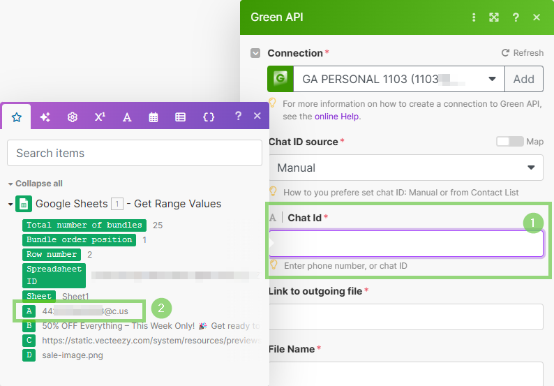This screenshot has width=554, height=386.
Task: Switch to math functions tab
Action: (100, 117)
